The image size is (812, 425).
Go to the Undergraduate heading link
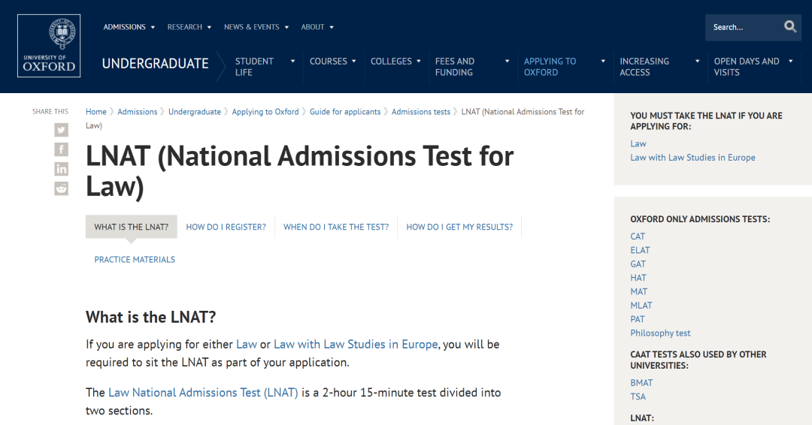(x=156, y=64)
